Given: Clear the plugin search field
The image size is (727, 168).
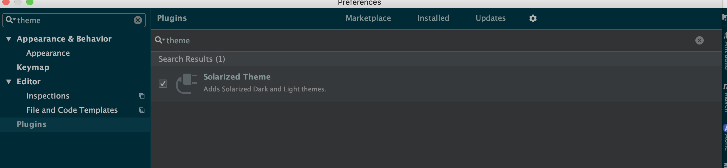Looking at the screenshot, I should 699,40.
